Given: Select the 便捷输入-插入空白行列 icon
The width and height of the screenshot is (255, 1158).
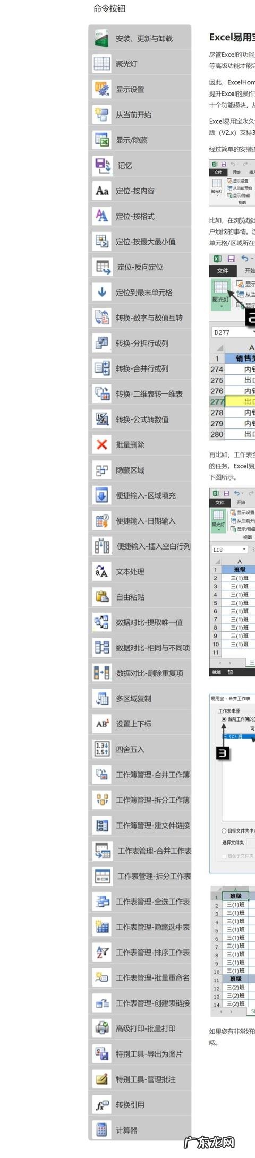Looking at the screenshot, I should click(101, 546).
